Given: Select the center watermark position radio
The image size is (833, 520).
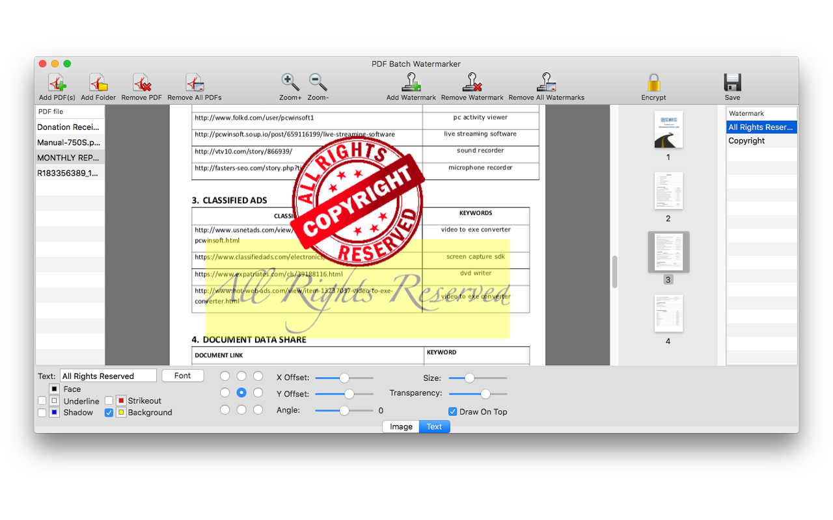Looking at the screenshot, I should tap(241, 393).
